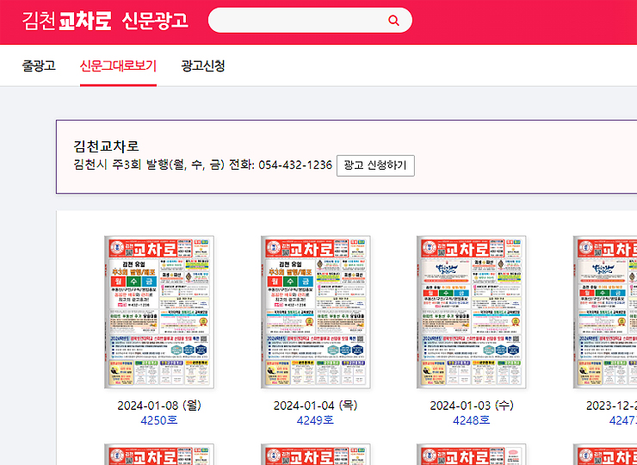Open the 2024-01-04 newspaper thumbnail
Image resolution: width=637 pixels, height=465 pixels.
coord(315,313)
